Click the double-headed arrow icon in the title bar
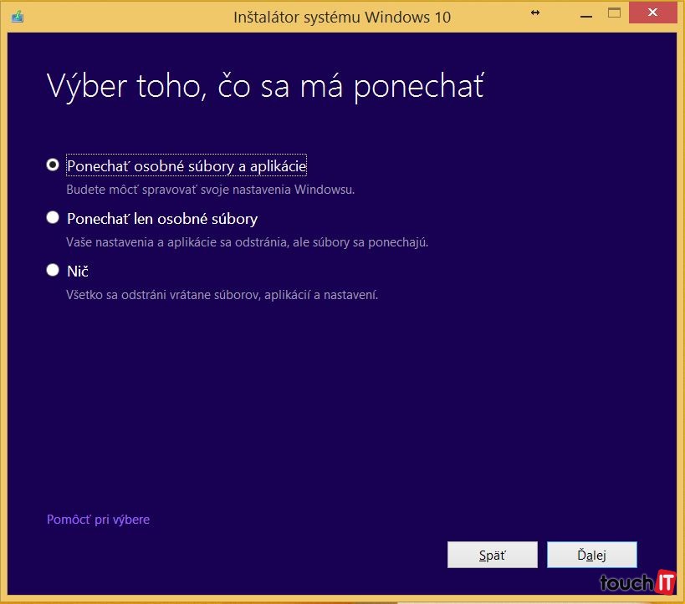Screen dimensions: 685x604 [x=535, y=13]
